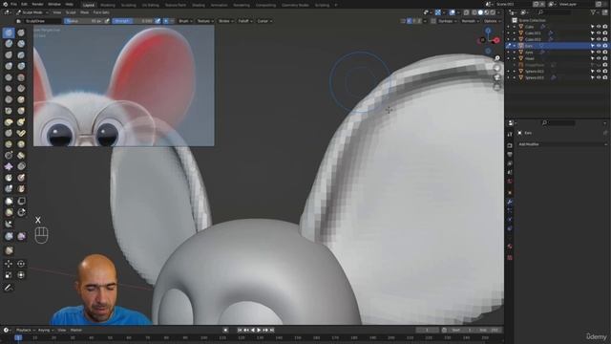Enable the Dyntopo checkbox
Viewport: 611px width, 344px height.
433,21
